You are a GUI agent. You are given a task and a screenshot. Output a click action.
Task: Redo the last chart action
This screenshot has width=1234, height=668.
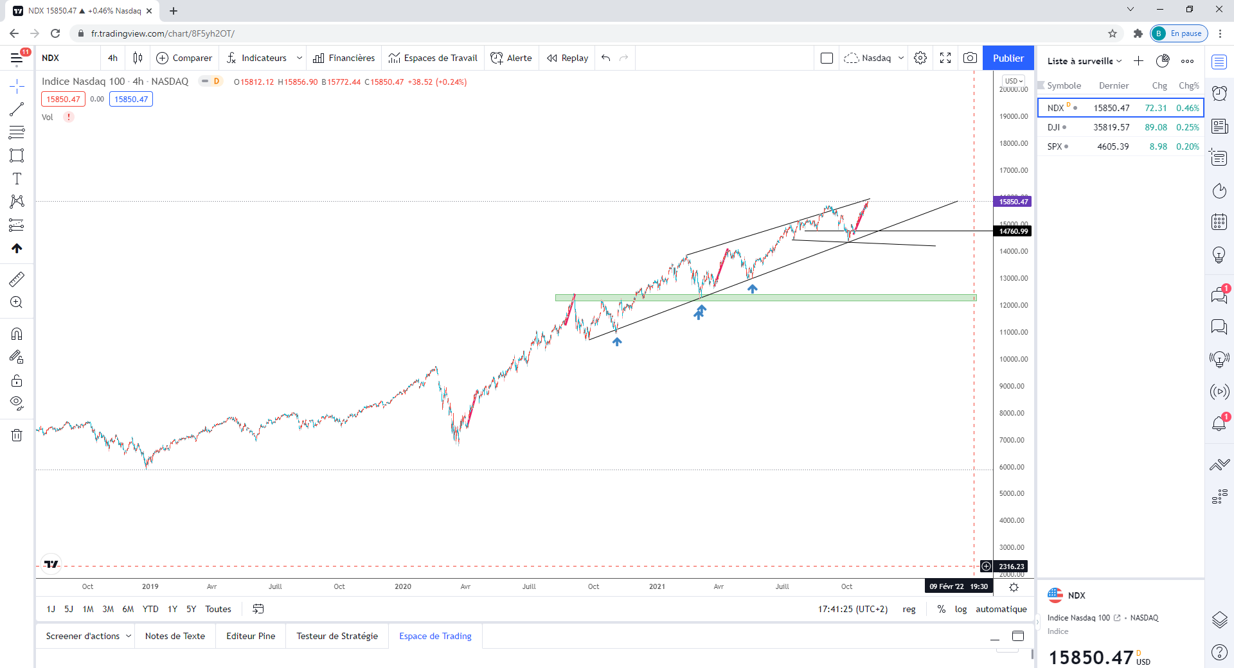tap(623, 58)
